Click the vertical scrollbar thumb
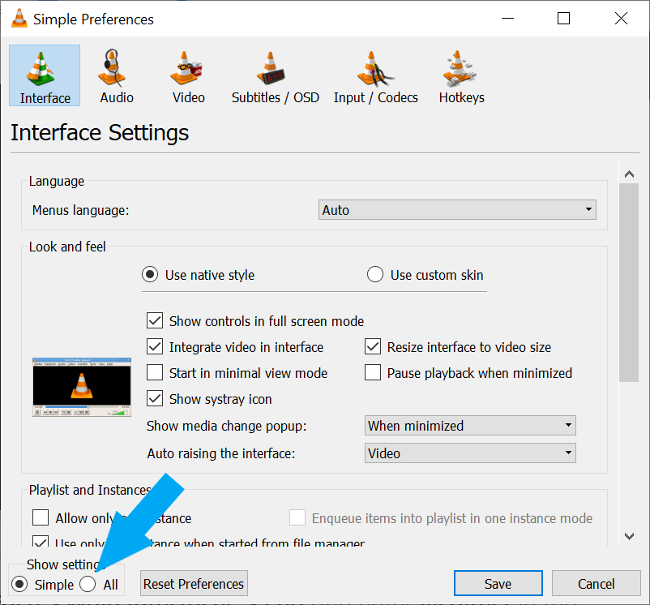The image size is (650, 605). point(629,282)
